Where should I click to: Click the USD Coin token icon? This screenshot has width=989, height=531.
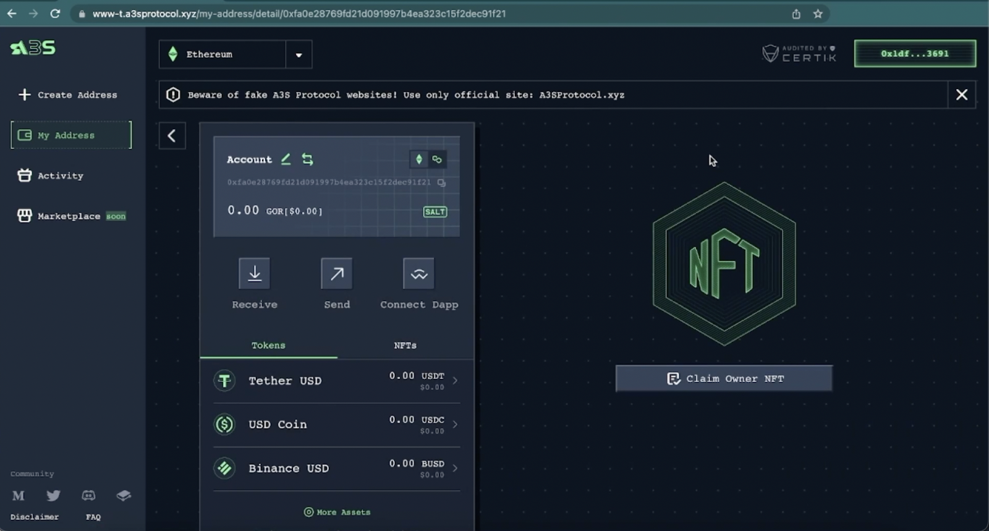pos(224,425)
